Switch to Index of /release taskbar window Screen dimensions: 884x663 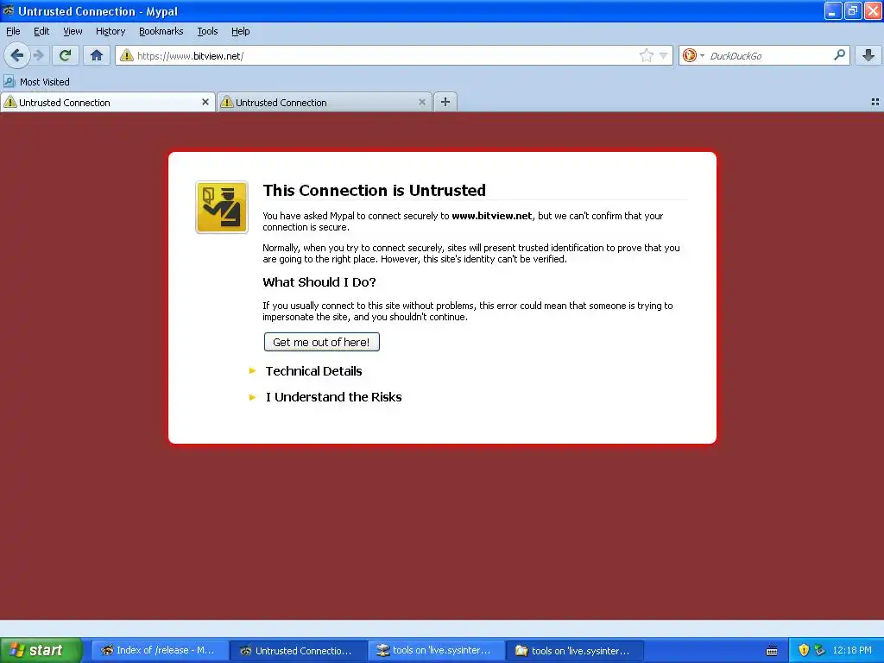pos(160,650)
